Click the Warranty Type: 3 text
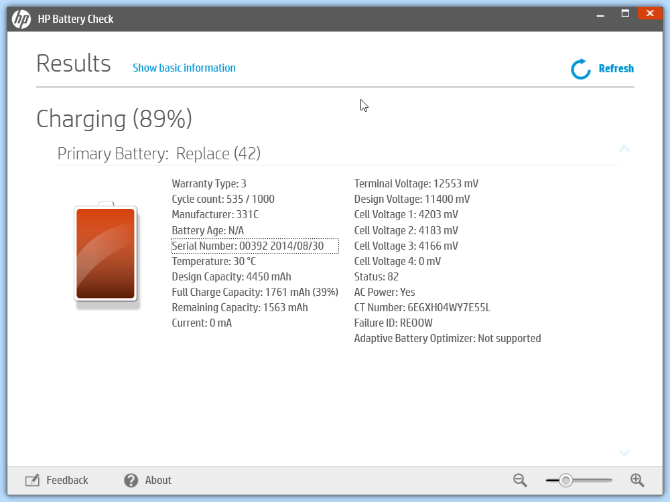The height and width of the screenshot is (502, 670). pyautogui.click(x=209, y=183)
